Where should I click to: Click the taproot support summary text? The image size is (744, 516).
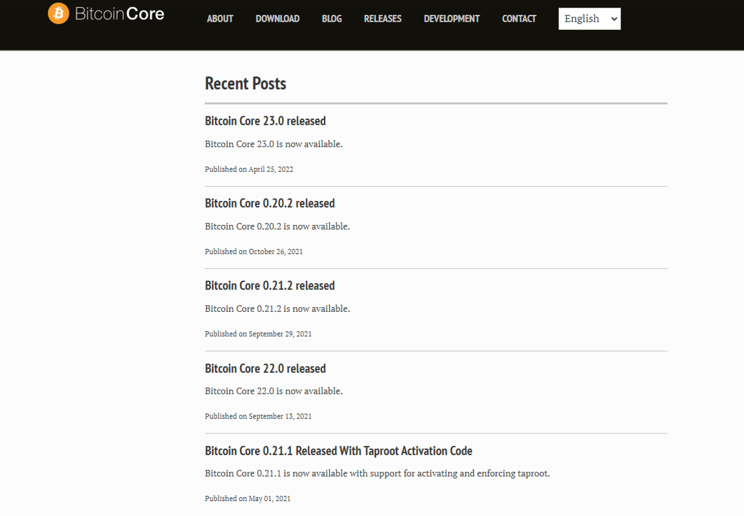377,473
